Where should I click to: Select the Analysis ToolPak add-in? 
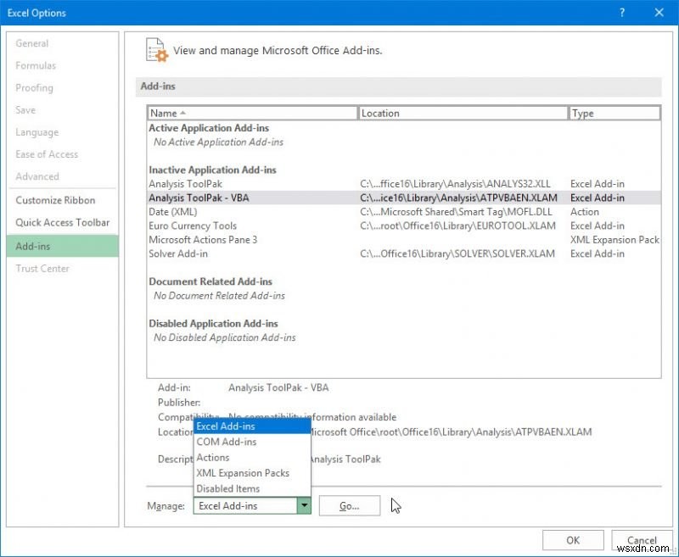[x=185, y=183]
